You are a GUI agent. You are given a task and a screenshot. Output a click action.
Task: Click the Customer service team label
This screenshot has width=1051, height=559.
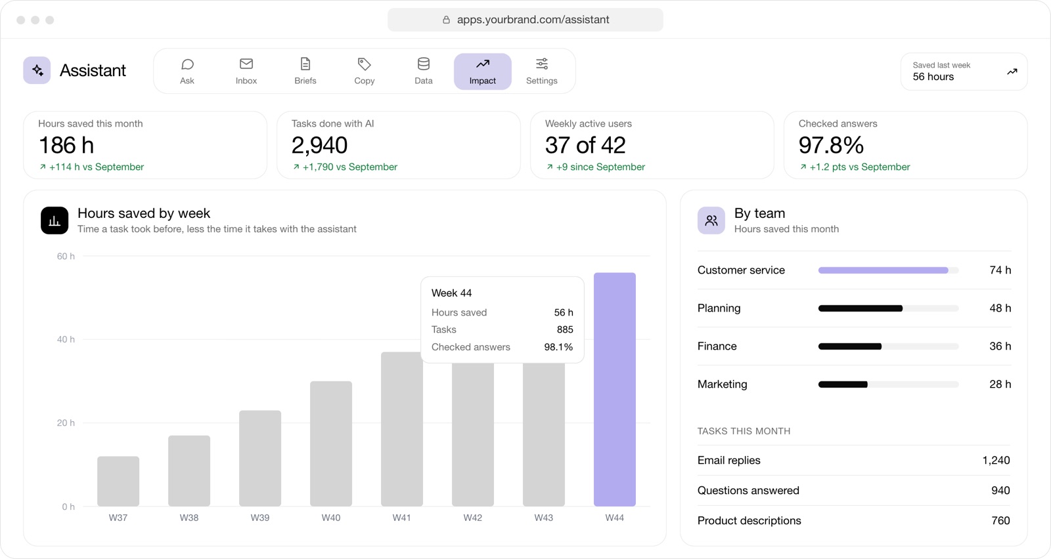click(x=741, y=270)
